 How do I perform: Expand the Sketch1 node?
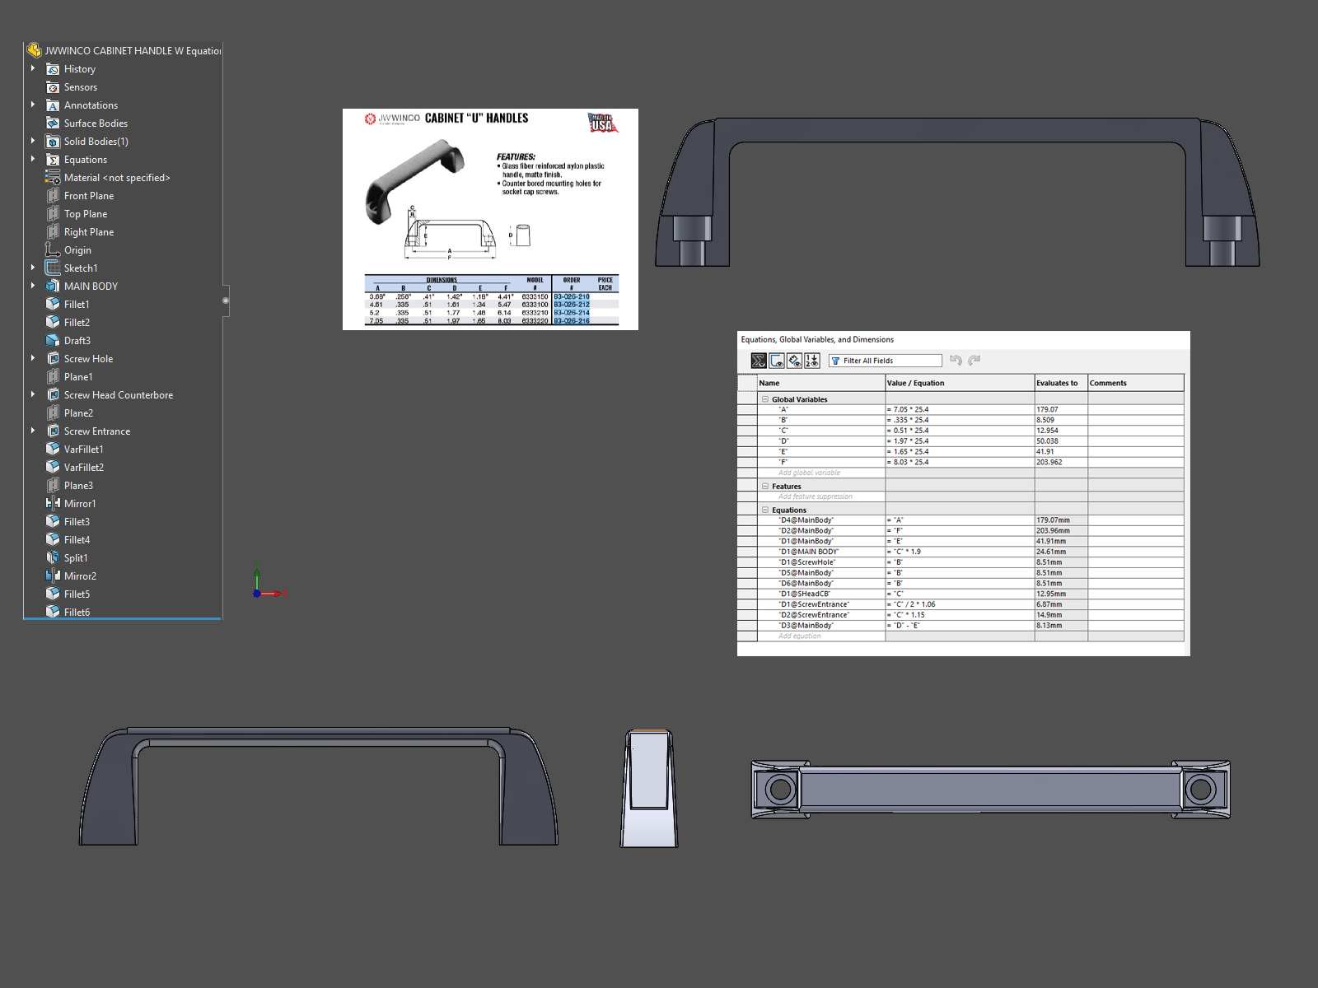pyautogui.click(x=33, y=268)
